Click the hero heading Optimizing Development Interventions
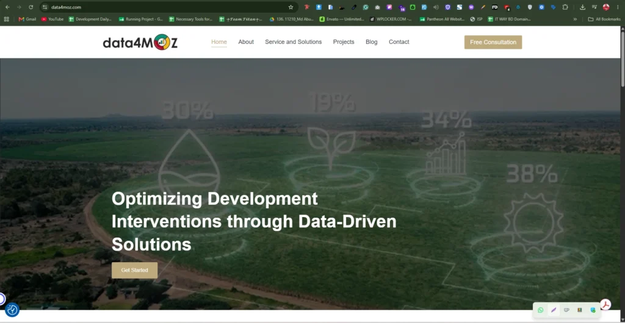Viewport: 625px width, 323px height. click(x=254, y=222)
